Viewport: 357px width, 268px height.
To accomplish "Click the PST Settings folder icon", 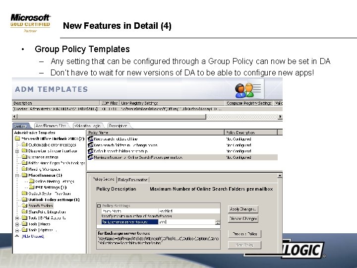I will [32, 187].
